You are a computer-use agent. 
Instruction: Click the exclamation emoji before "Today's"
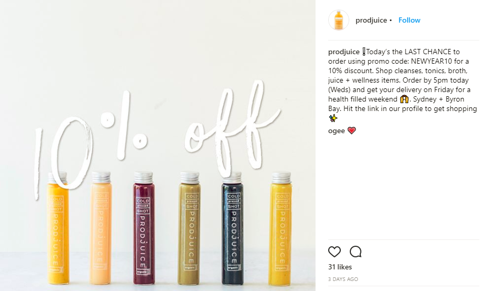click(x=363, y=52)
